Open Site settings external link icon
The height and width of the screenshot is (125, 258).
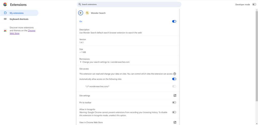pos(175,96)
